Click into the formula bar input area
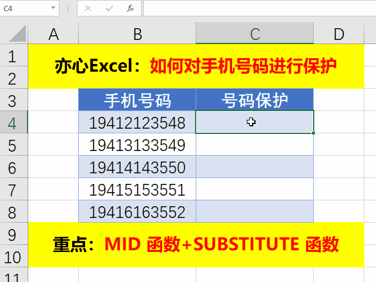Image resolution: width=376 pixels, height=282 pixels. 258,9
